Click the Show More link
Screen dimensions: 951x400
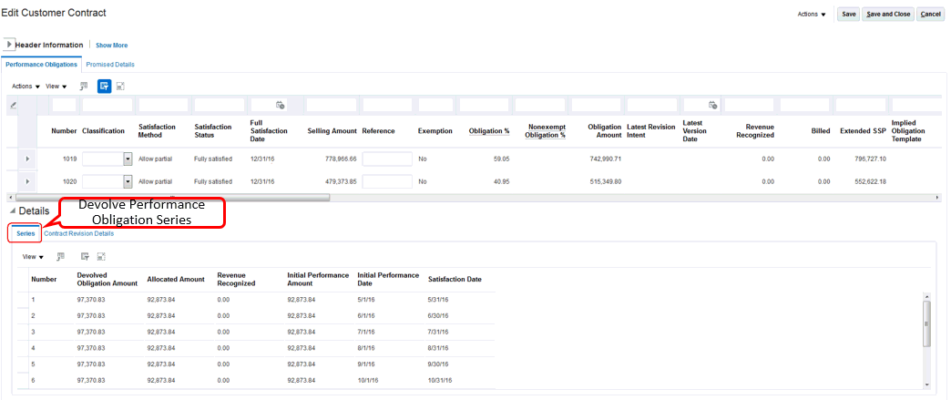(112, 45)
